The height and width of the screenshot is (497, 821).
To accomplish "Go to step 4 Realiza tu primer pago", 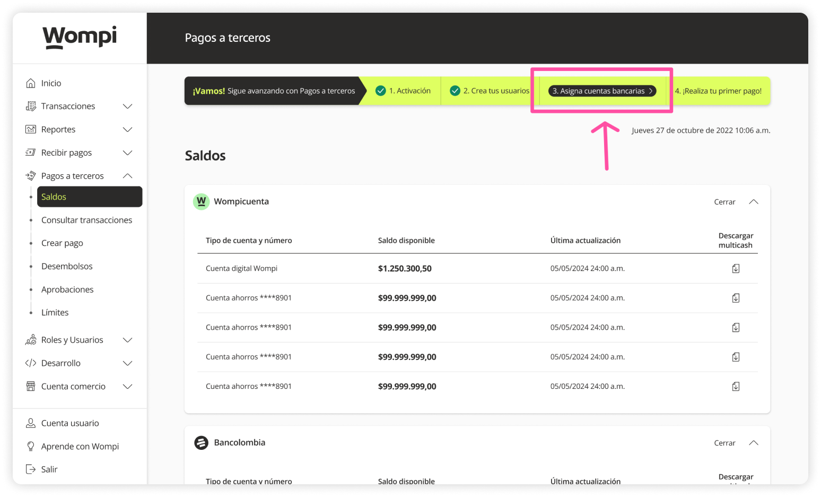I will coord(718,91).
